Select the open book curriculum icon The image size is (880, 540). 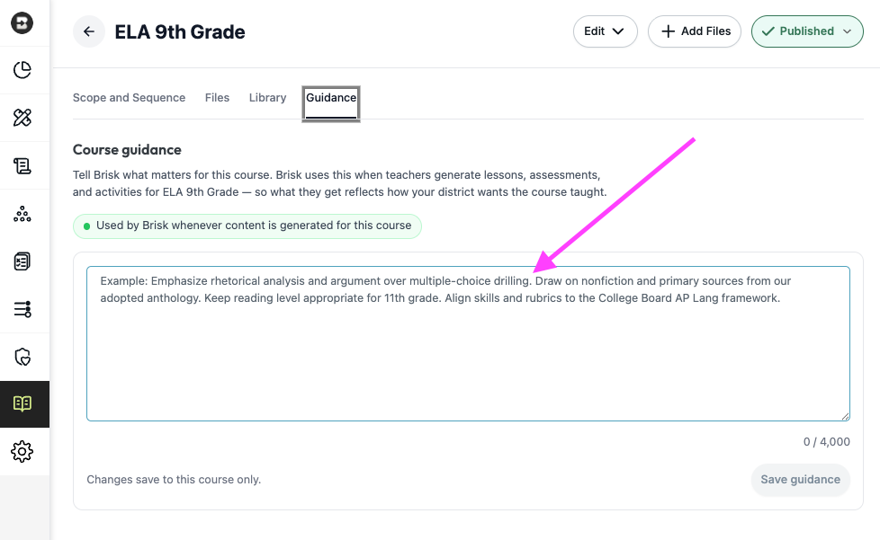pos(22,404)
